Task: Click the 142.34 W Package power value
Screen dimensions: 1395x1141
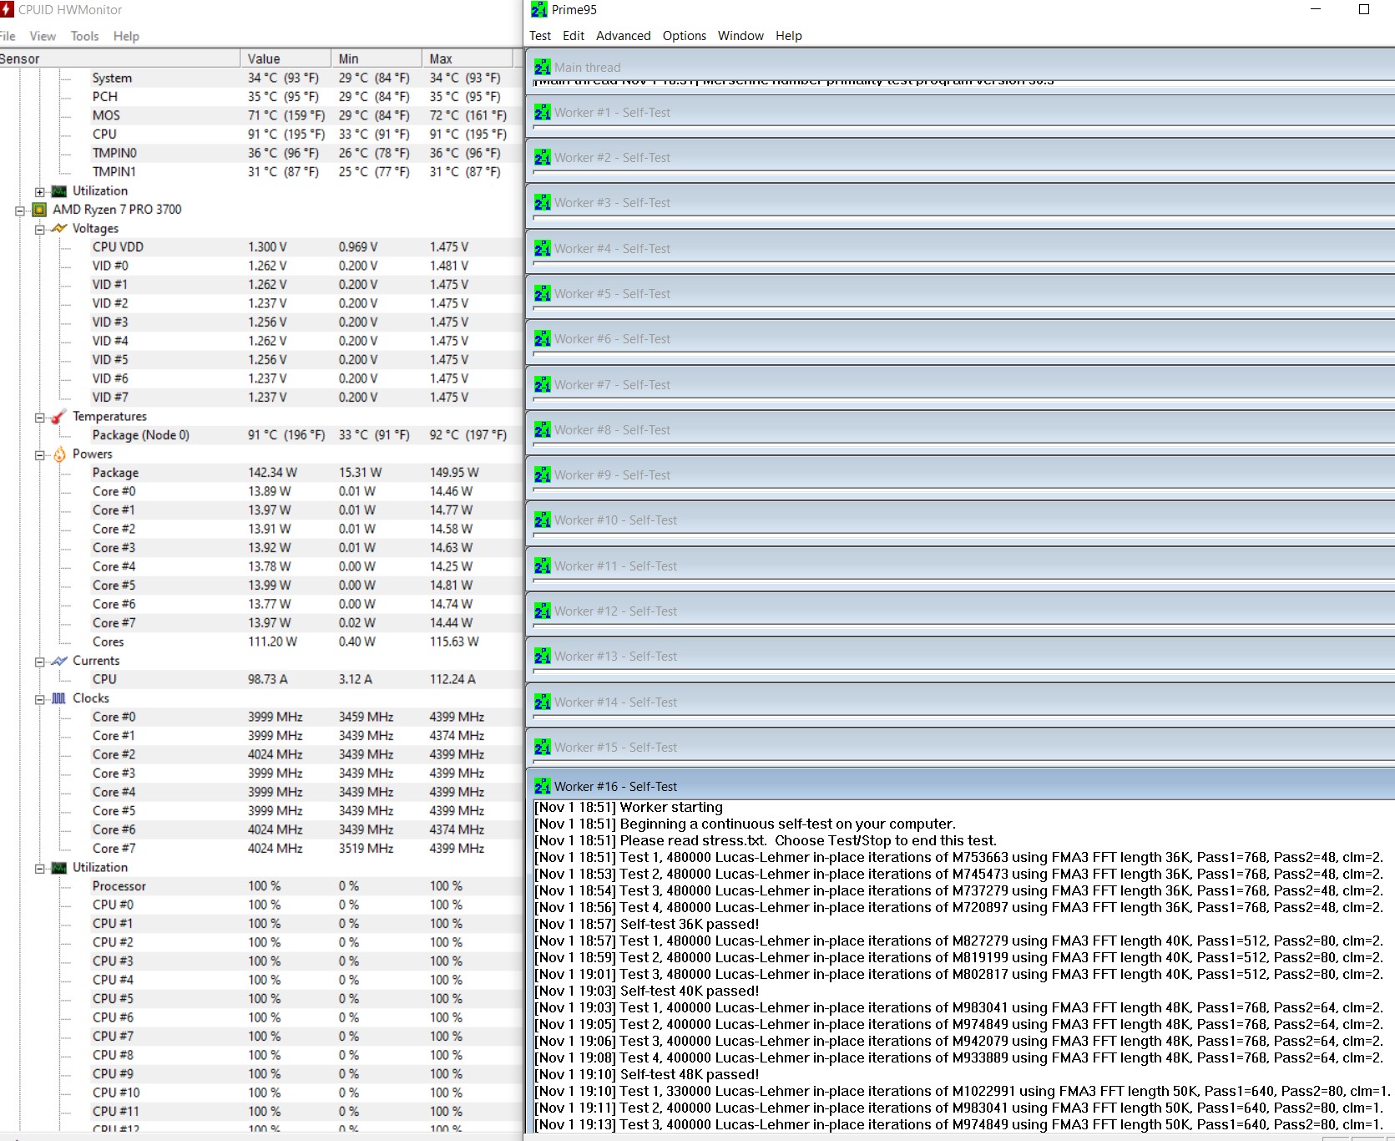Action: (x=272, y=472)
